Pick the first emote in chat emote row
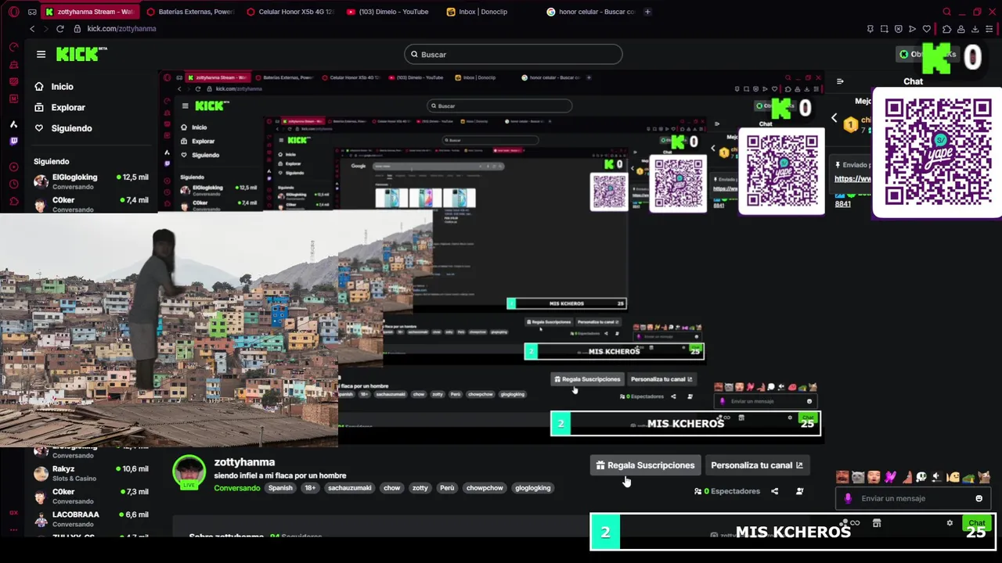 842,477
